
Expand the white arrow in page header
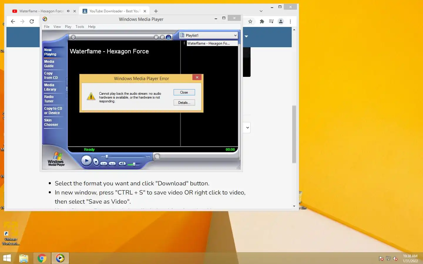[246, 36]
